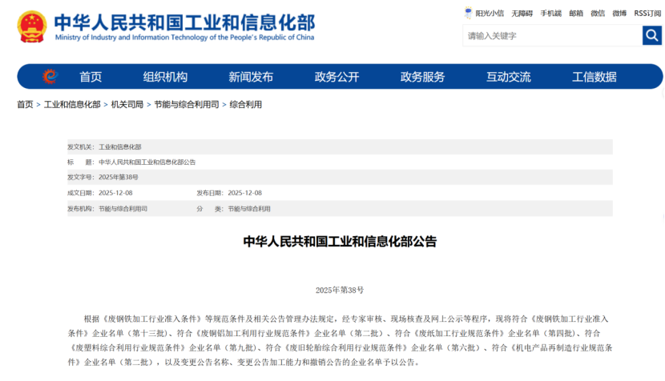Screen dimensions: 665x381
Task: Click the bold announcement heading 中华人民共和国工业和信息化部公告
Action: point(340,242)
